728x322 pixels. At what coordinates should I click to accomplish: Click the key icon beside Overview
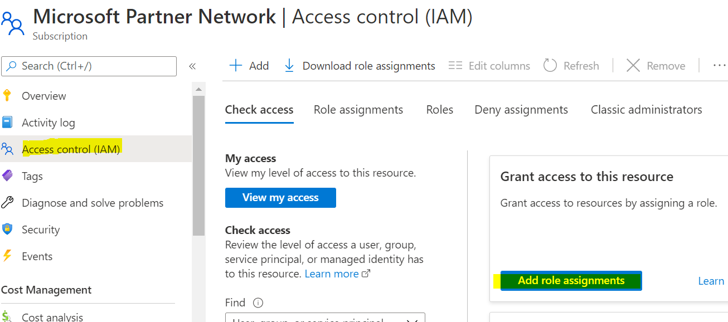click(x=7, y=96)
